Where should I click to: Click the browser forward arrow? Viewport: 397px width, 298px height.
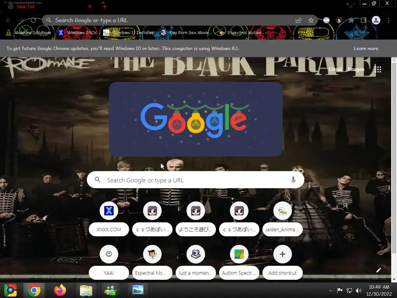click(x=21, y=20)
